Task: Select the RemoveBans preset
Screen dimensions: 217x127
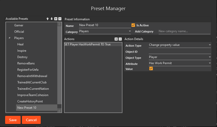Action: point(26,63)
